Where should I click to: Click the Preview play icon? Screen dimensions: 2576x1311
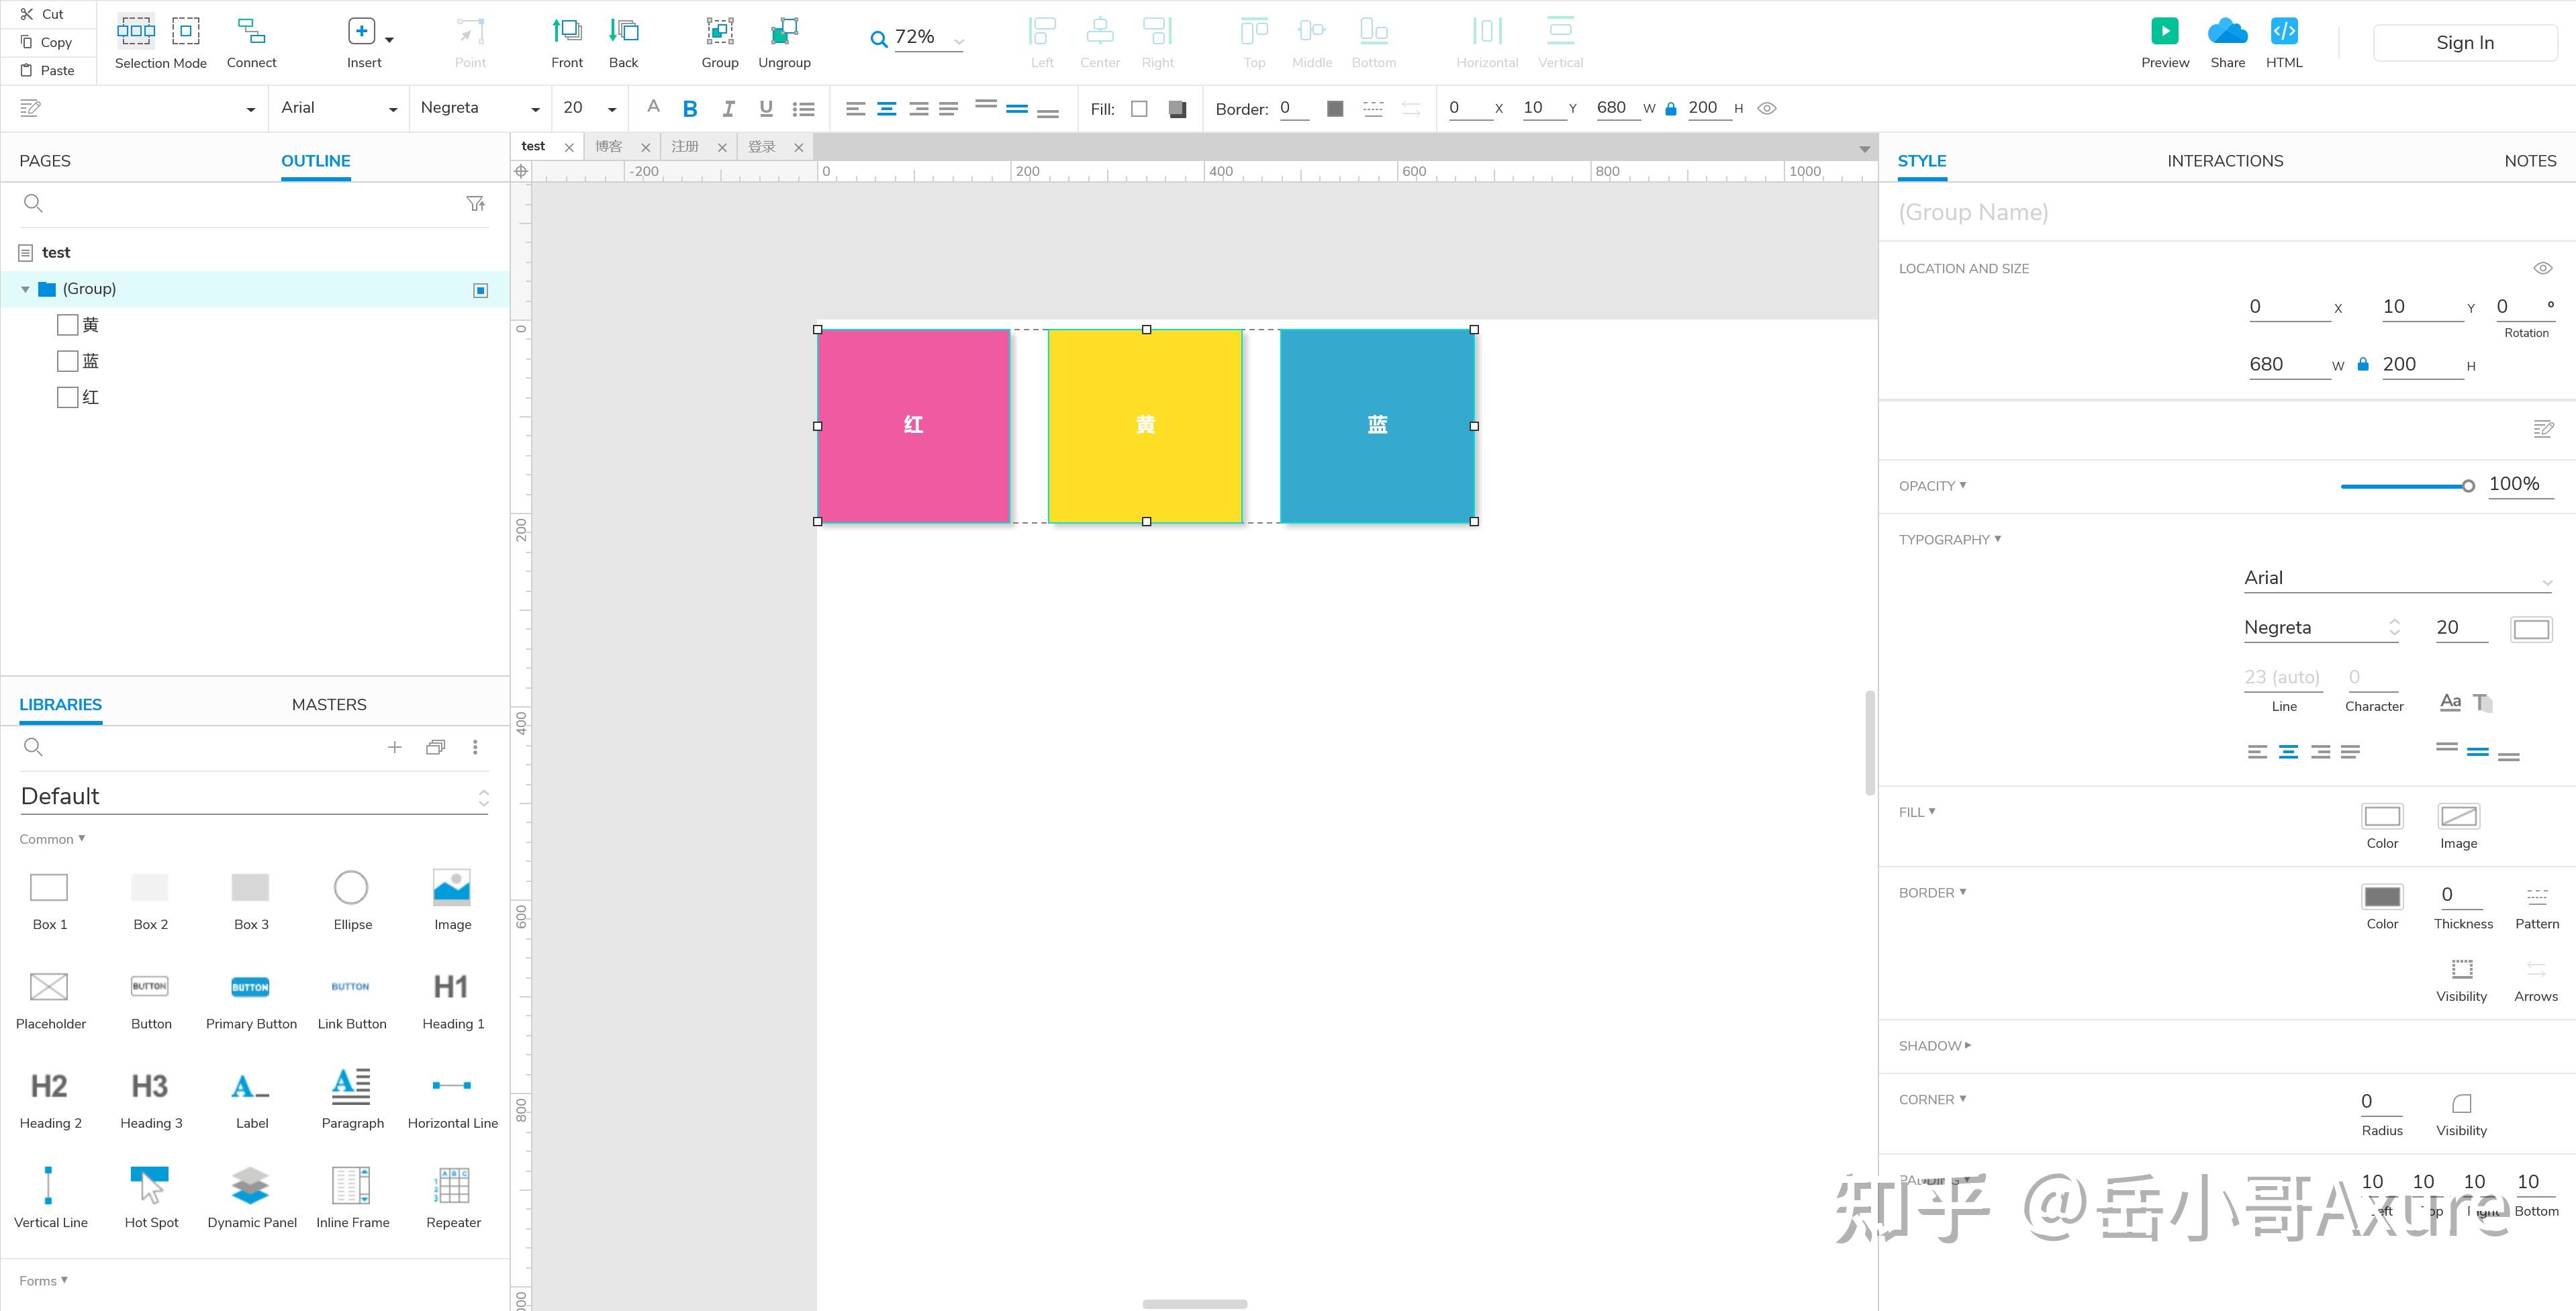pos(2165,31)
